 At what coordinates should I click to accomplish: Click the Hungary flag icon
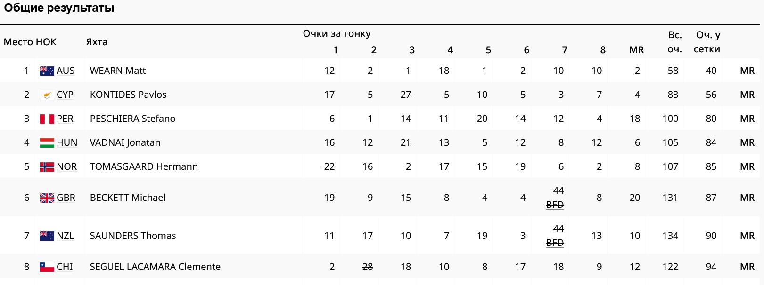(x=47, y=143)
